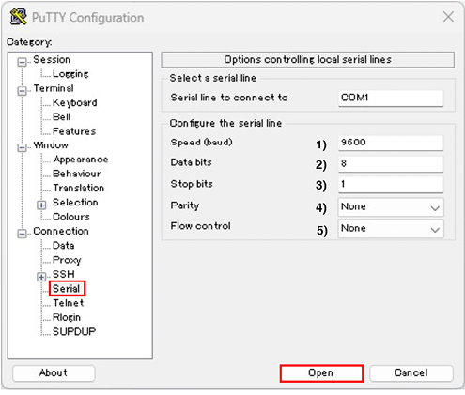Select the Session category
The width and height of the screenshot is (465, 395).
click(x=52, y=59)
